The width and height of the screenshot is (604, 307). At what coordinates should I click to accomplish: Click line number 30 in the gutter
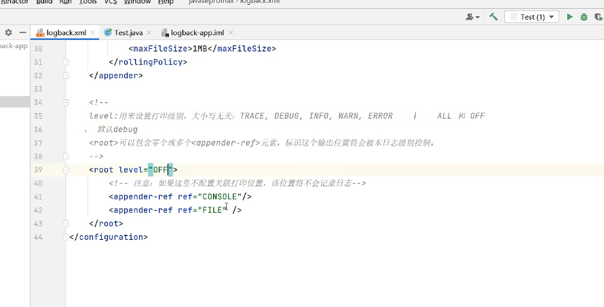38,49
